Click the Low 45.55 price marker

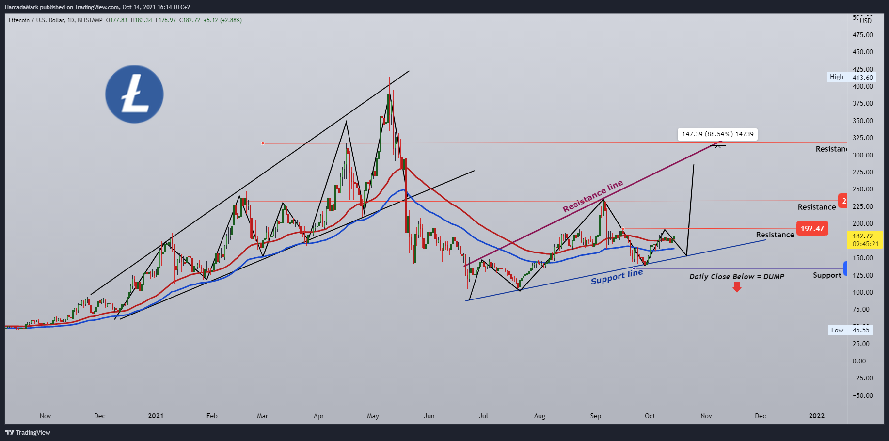[x=851, y=330]
